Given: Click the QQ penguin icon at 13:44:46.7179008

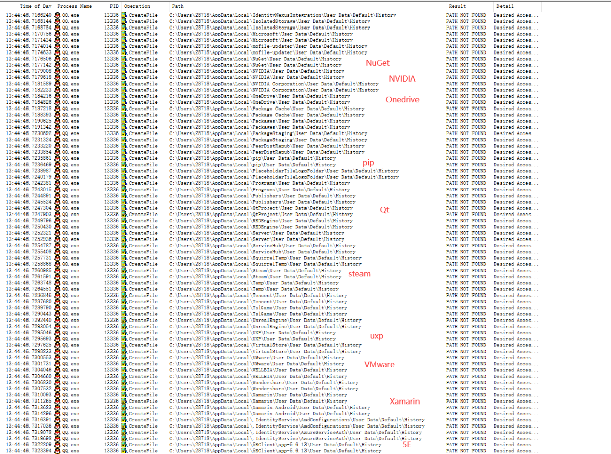Looking at the screenshot, I should 58,71.
